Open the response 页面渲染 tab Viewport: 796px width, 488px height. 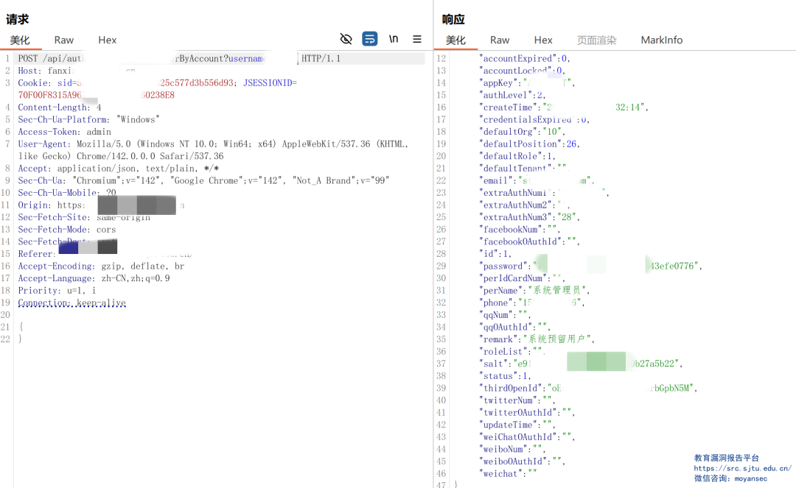coord(596,40)
